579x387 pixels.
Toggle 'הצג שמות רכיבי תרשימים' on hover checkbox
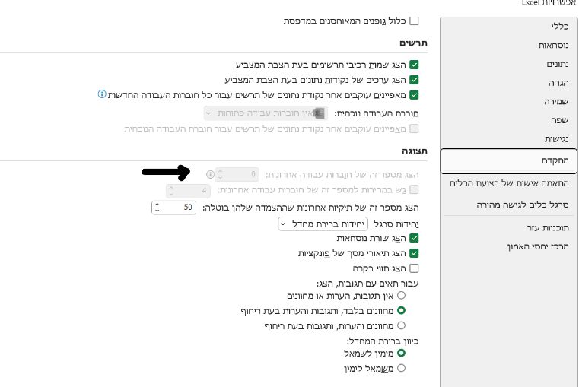coord(415,65)
